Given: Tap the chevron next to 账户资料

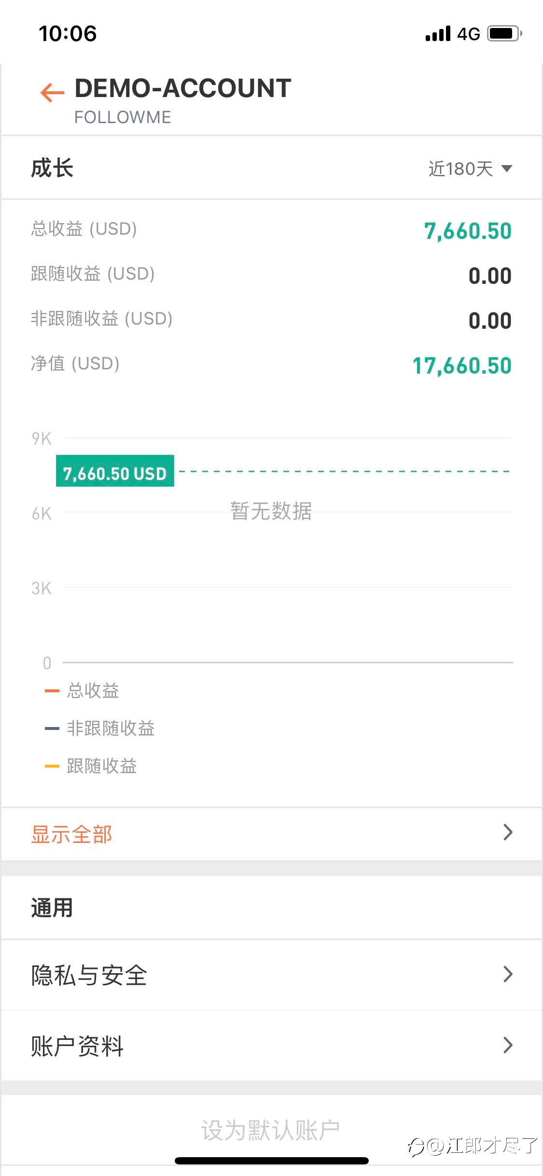Looking at the screenshot, I should pos(508,1045).
